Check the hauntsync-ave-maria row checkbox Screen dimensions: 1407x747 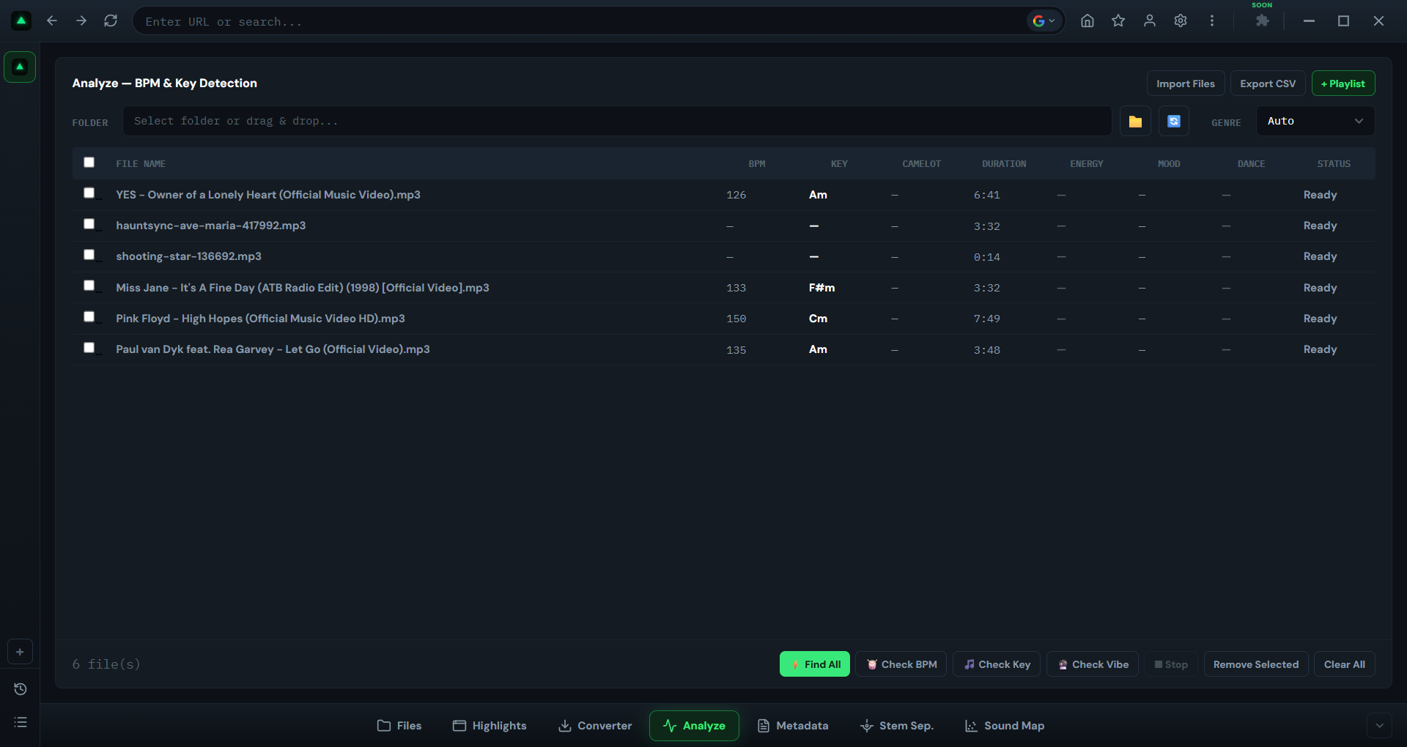click(89, 224)
